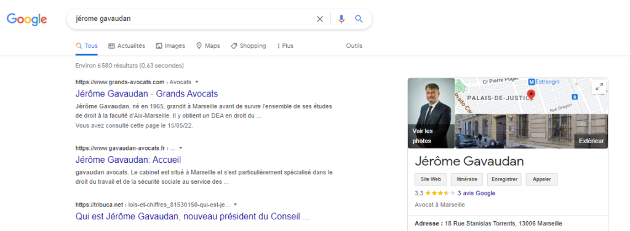630x231 pixels.
Task: Open the Images tab
Action: (170, 45)
